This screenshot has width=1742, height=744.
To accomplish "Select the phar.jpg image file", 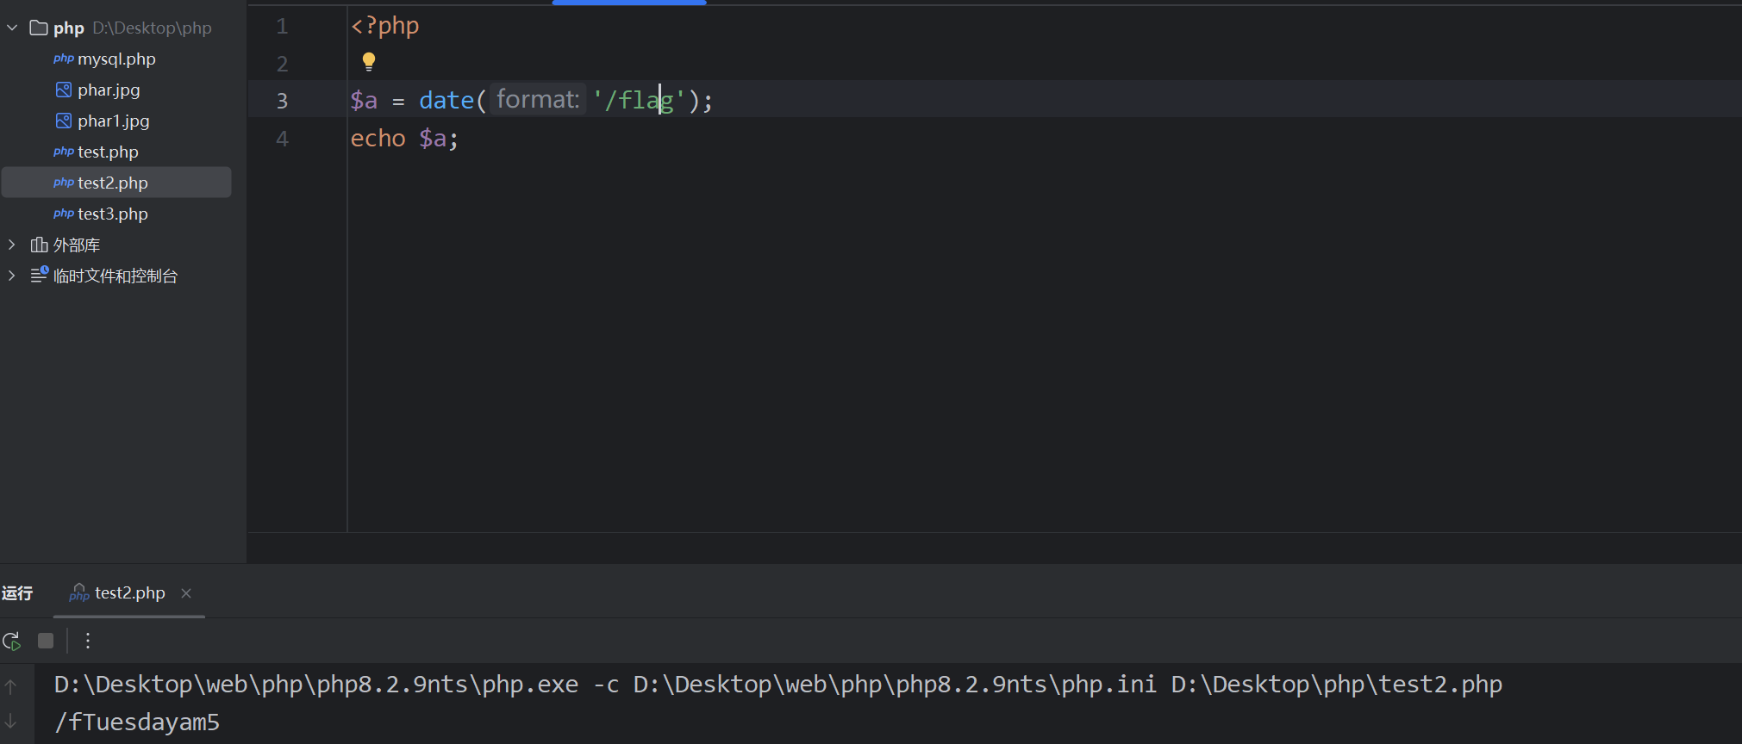I will point(108,90).
